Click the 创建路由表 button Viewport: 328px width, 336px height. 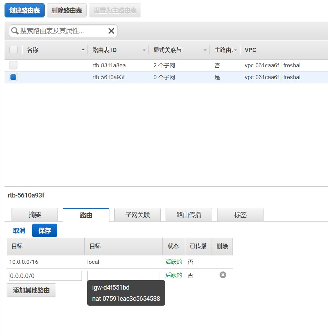click(24, 10)
